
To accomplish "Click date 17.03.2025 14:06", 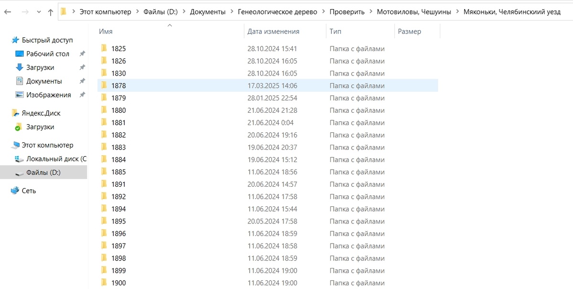I will [272, 86].
